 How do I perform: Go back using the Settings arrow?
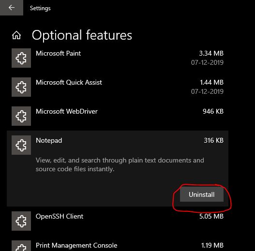coord(12,8)
